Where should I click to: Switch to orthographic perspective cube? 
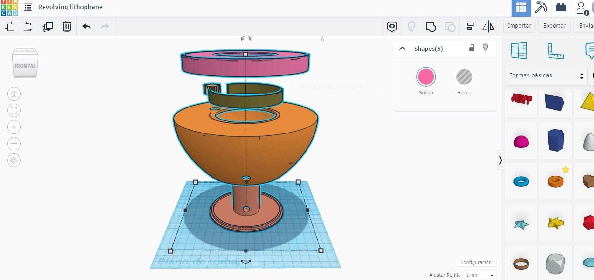[14, 160]
